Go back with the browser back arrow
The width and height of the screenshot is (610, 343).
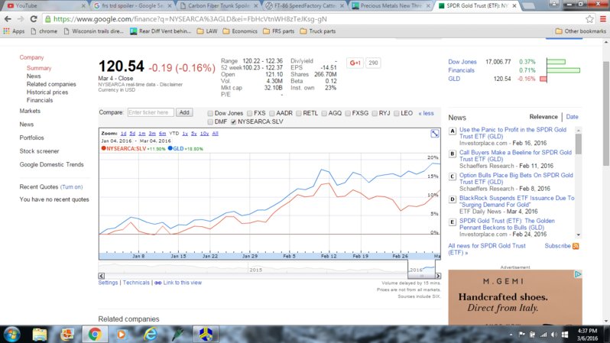8,18
